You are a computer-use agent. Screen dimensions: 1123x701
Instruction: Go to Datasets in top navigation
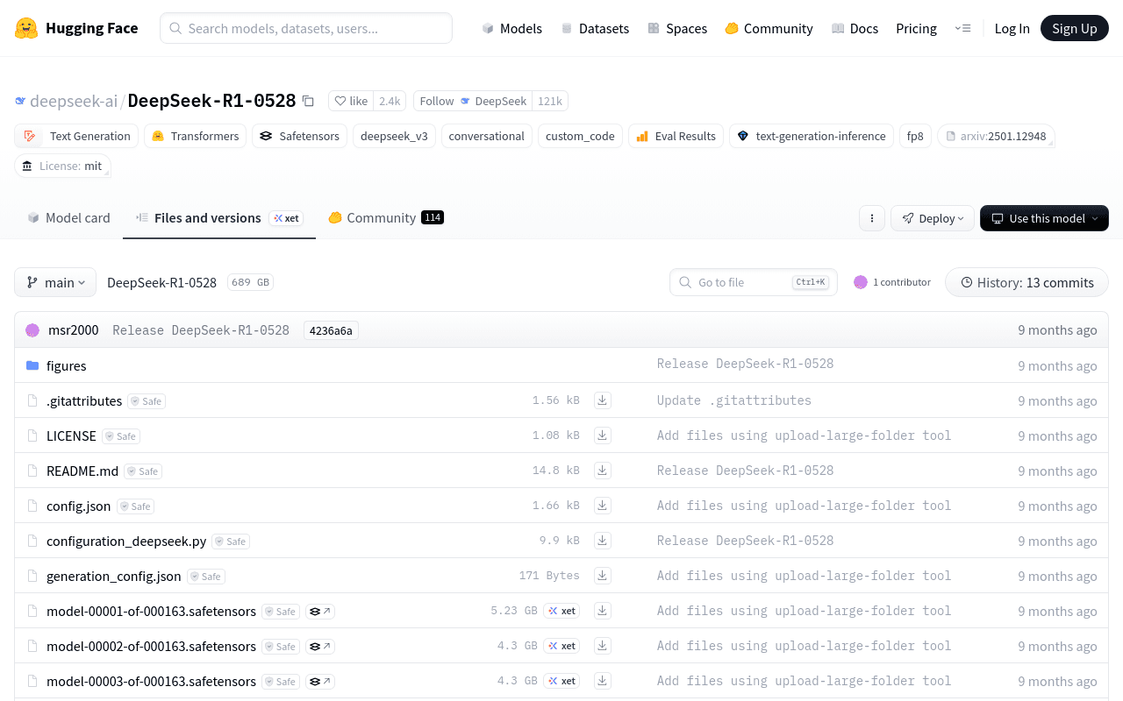click(x=595, y=28)
